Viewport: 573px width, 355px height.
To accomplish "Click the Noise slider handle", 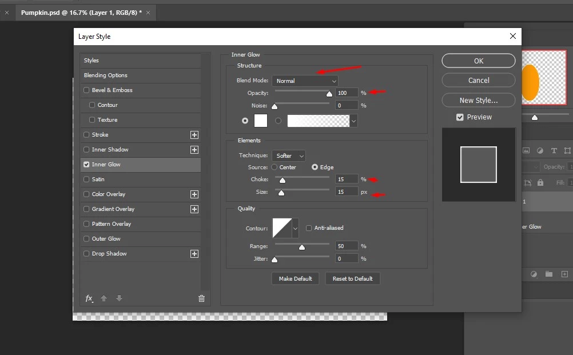I will click(274, 107).
